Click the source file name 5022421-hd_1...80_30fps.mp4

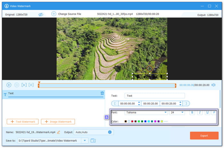pos(115,14)
